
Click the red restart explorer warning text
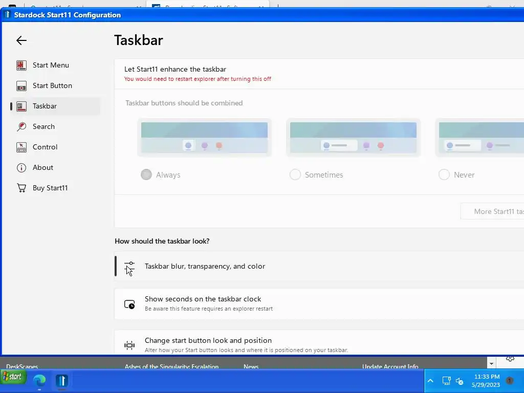point(198,79)
